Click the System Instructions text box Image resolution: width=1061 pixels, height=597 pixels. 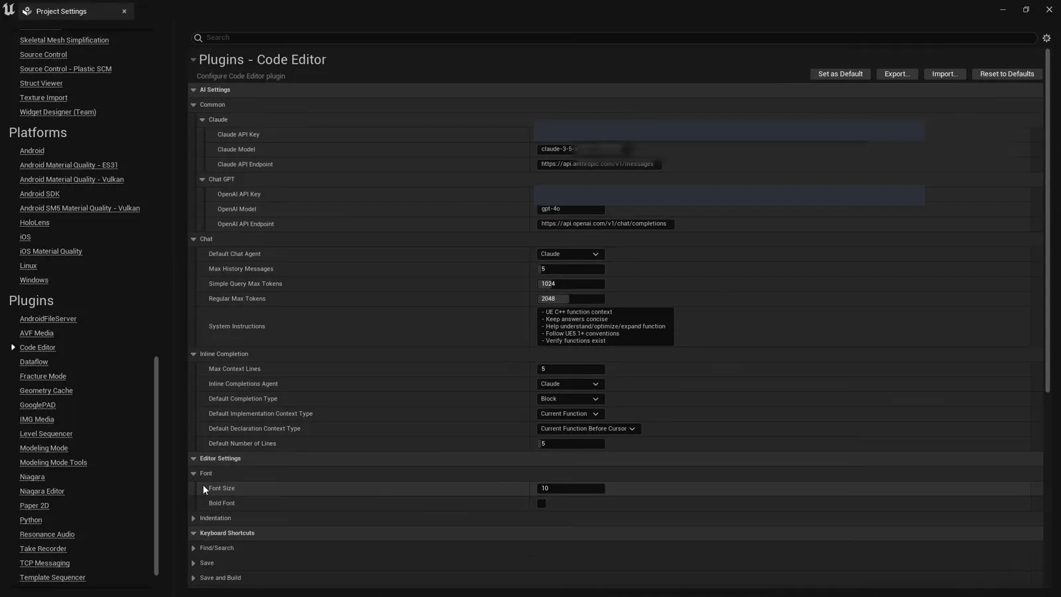pyautogui.click(x=605, y=326)
